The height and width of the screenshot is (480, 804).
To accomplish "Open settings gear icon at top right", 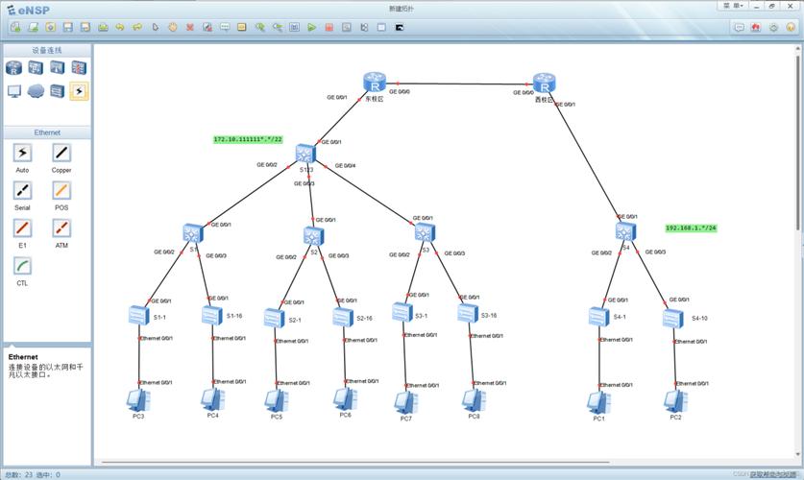I will point(773,28).
